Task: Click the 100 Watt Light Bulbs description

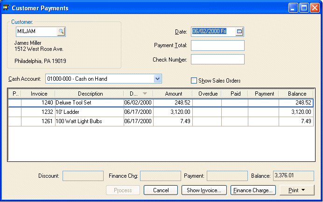Action: tap(90, 121)
